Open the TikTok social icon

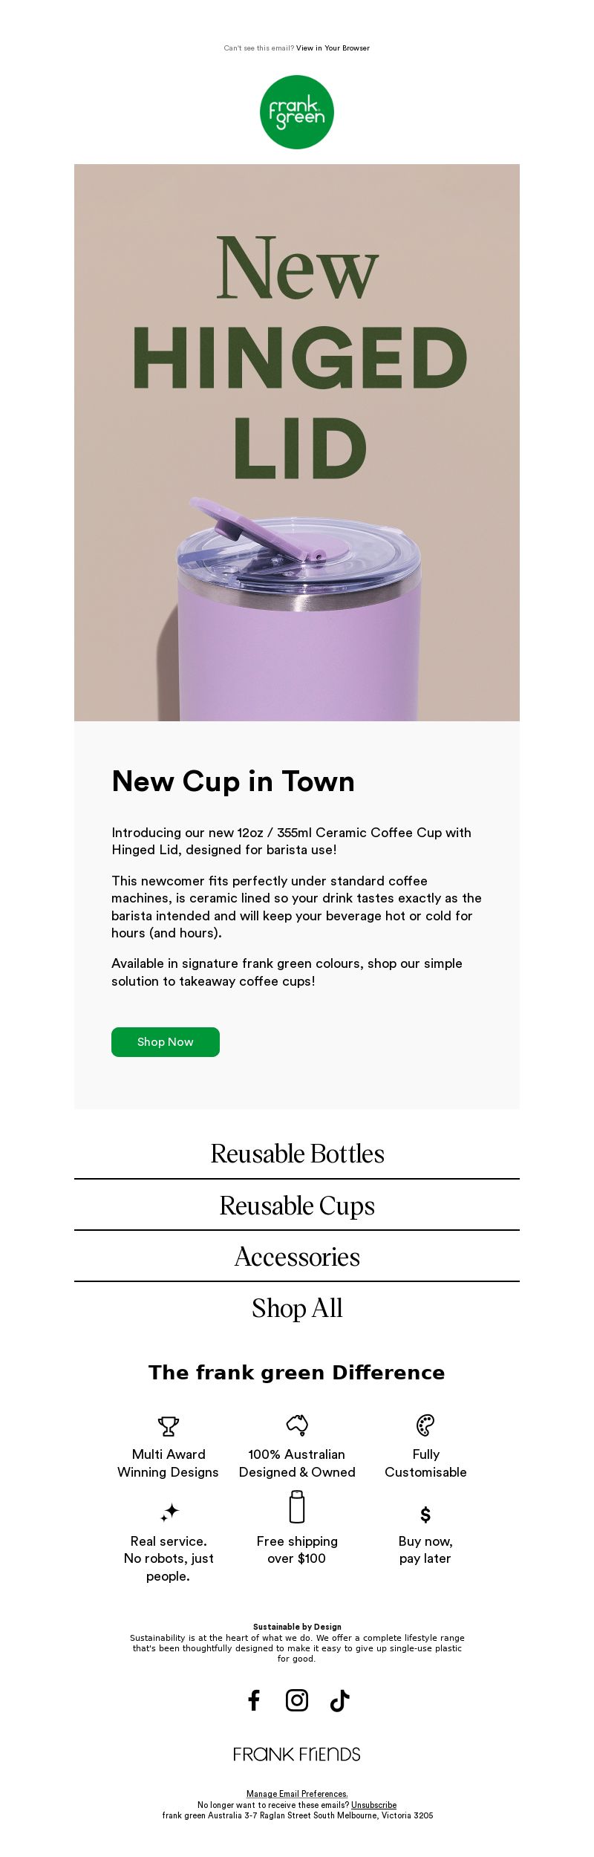(339, 1700)
